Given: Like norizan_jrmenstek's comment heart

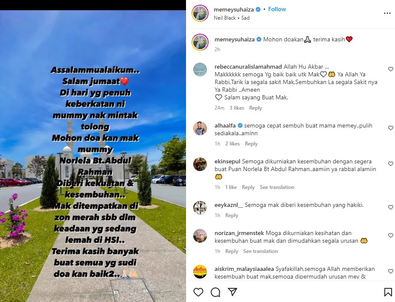Looking at the screenshot, I should click(x=390, y=235).
